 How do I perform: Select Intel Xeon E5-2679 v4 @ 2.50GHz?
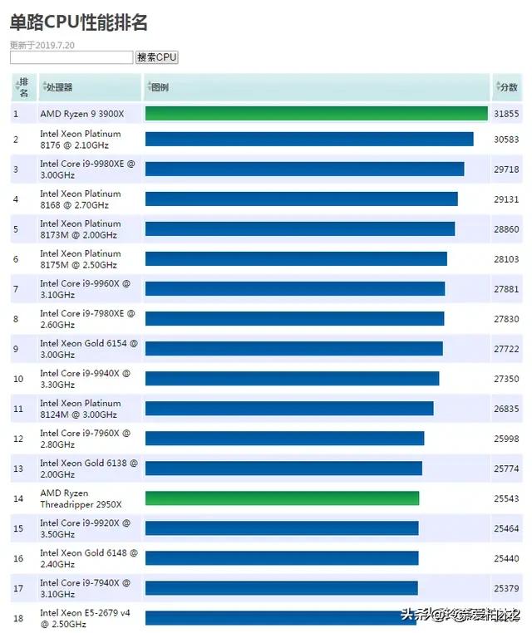(x=86, y=618)
